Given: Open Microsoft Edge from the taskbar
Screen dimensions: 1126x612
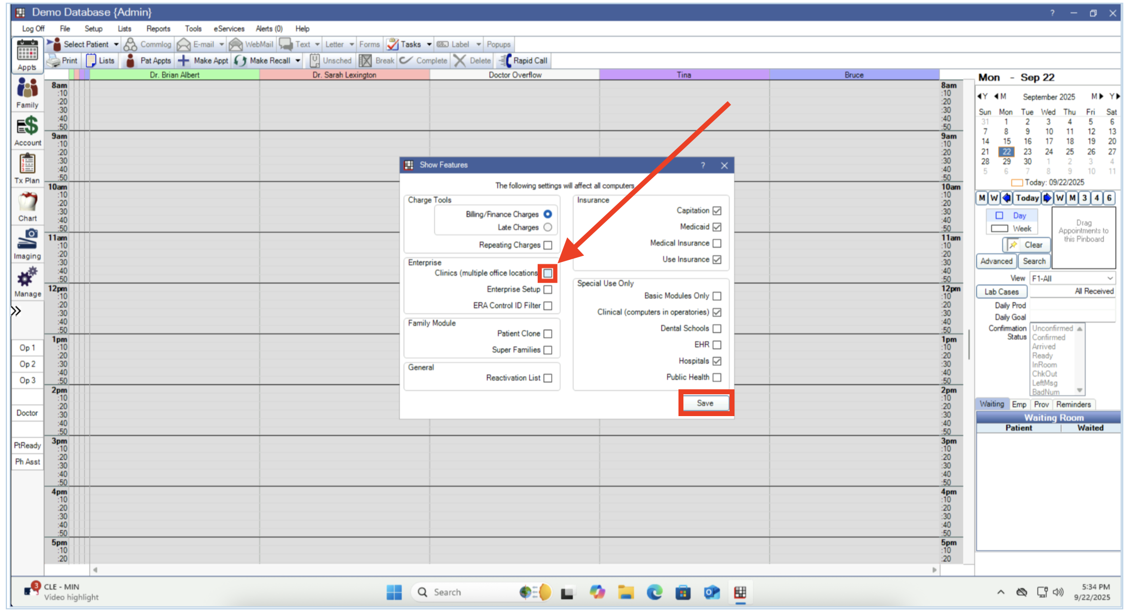Looking at the screenshot, I should tap(655, 592).
